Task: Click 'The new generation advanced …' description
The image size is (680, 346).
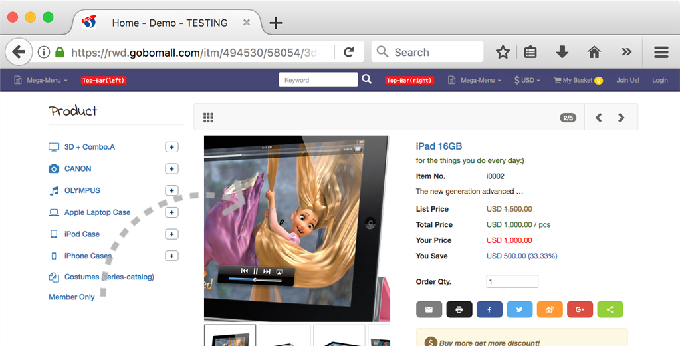Action: coord(469,191)
